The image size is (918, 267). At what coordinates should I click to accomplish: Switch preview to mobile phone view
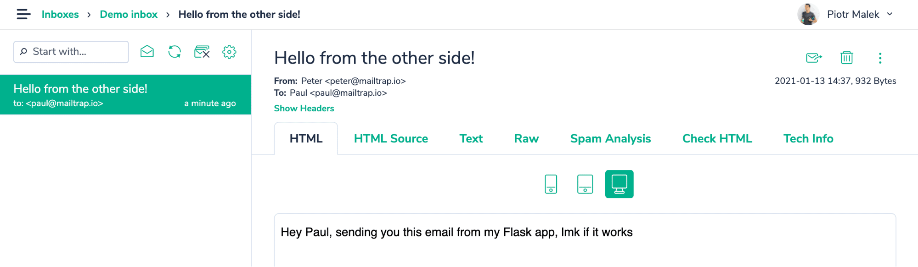[551, 184]
